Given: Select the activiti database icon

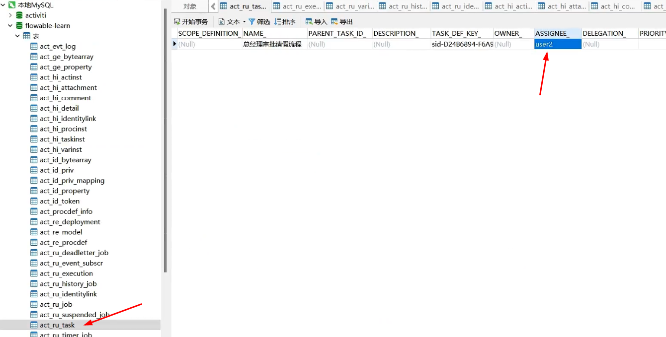Looking at the screenshot, I should pyautogui.click(x=19, y=15).
